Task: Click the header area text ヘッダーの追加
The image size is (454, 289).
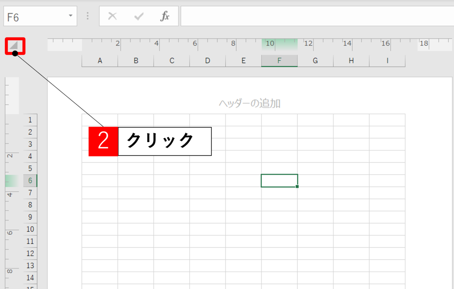Action: pyautogui.click(x=249, y=104)
